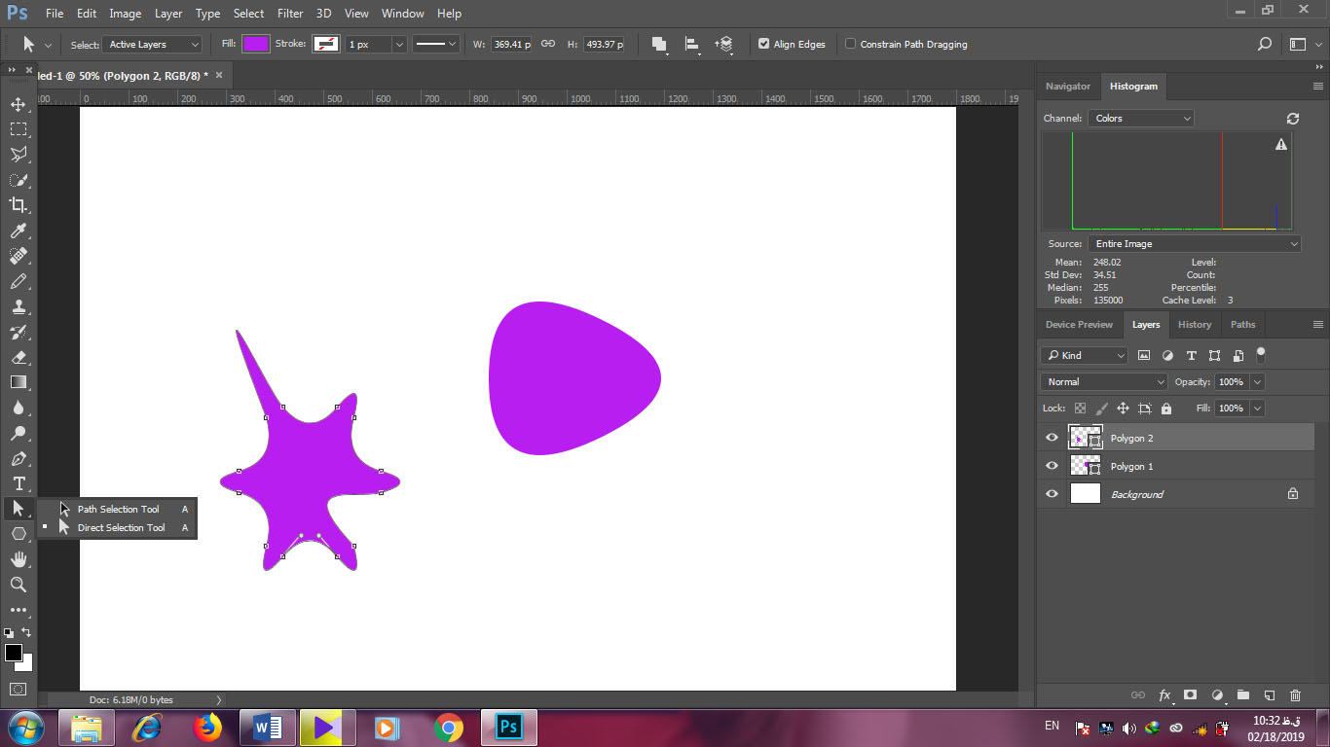
Task: Choose Path Selection Tool from flyout
Action: pos(118,509)
